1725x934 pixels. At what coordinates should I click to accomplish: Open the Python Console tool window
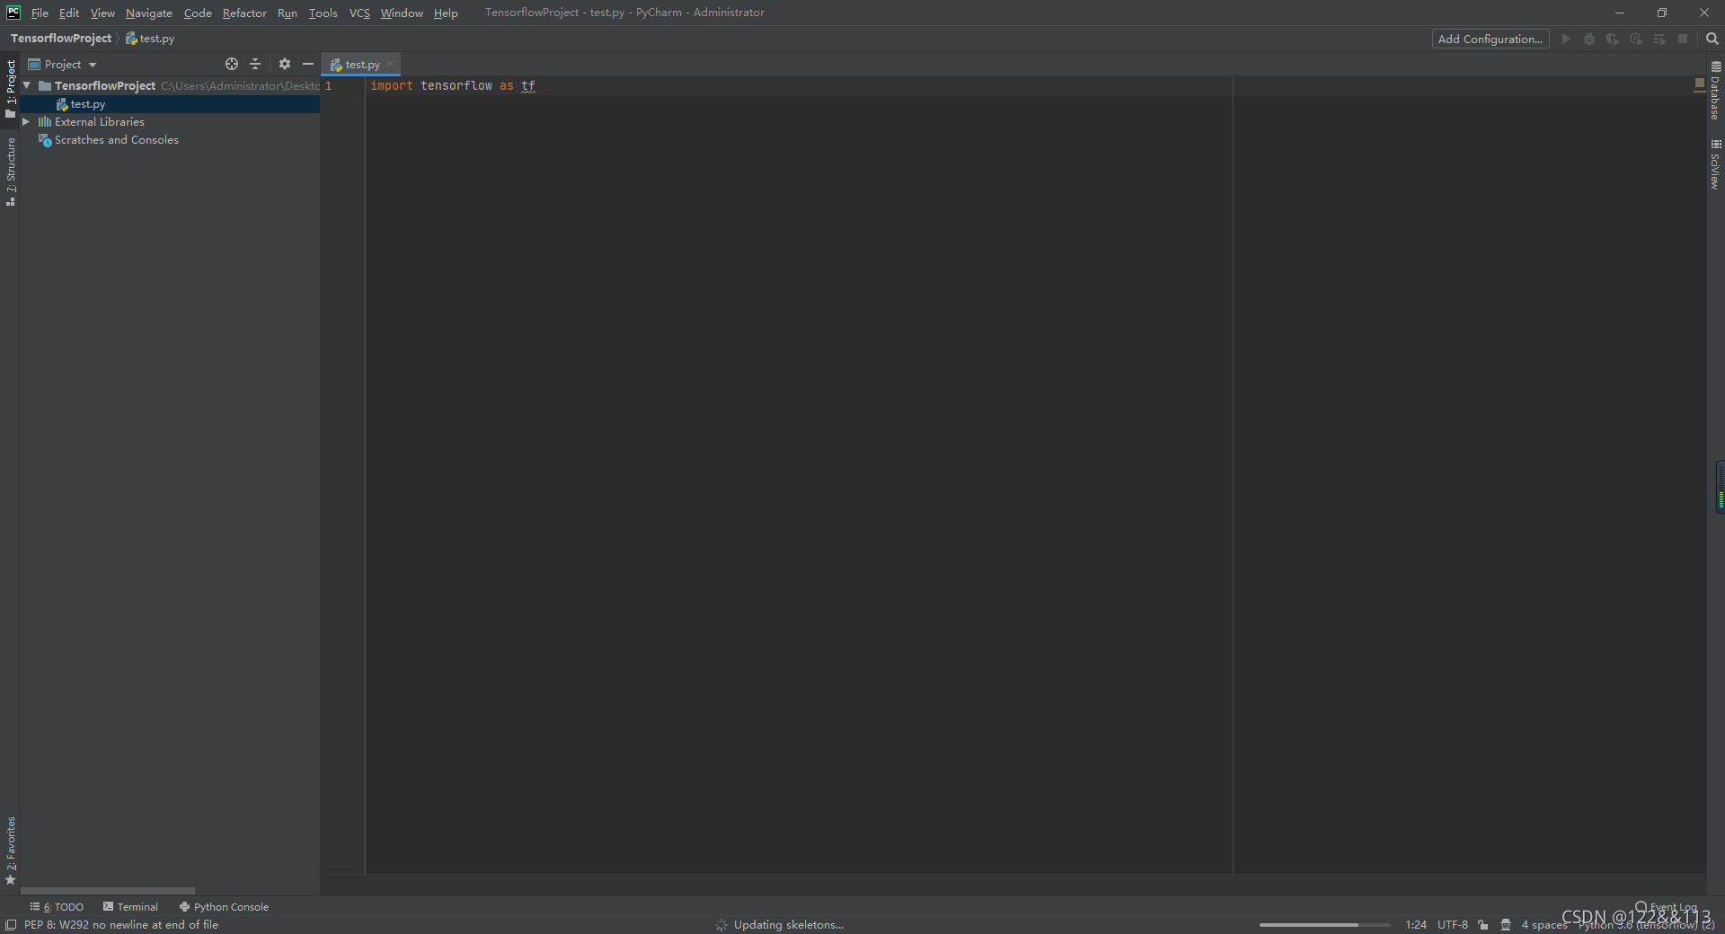(x=224, y=906)
